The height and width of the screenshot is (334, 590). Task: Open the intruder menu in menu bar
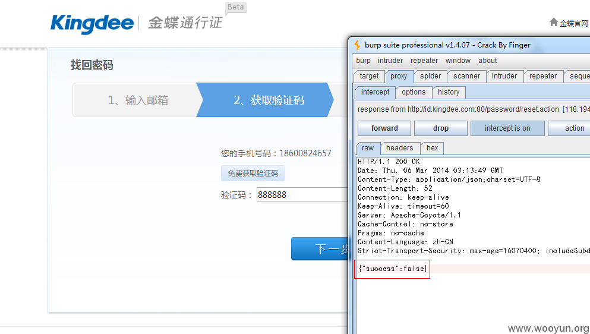[390, 61]
